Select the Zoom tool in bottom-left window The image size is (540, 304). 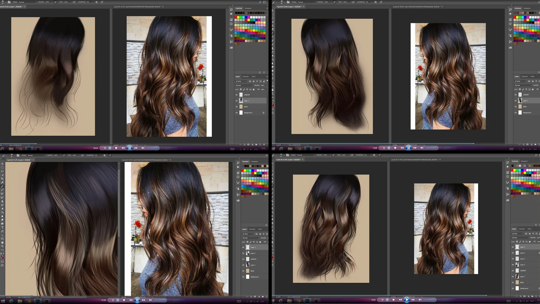[2, 246]
